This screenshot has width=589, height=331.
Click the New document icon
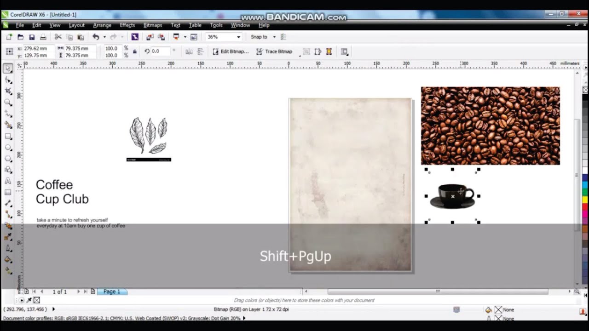[x=9, y=37]
